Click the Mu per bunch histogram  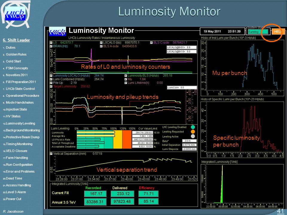pyautogui.click(x=242, y=68)
